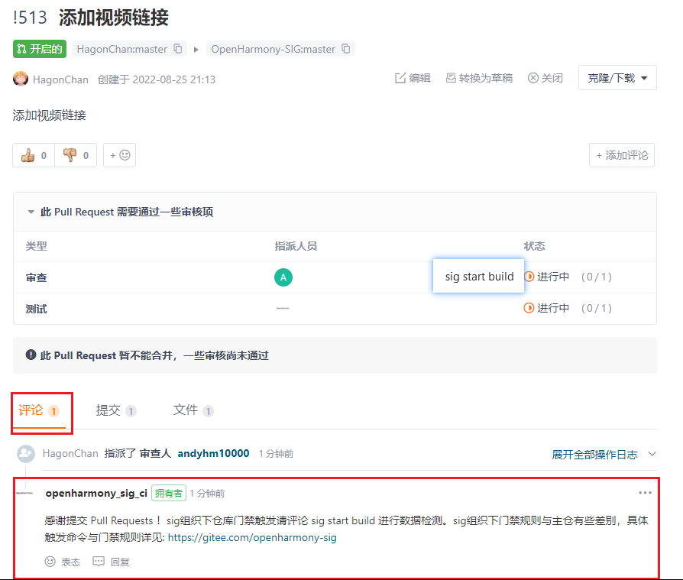Click the warning icon in the merge notice
683x580 pixels.
pos(31,355)
